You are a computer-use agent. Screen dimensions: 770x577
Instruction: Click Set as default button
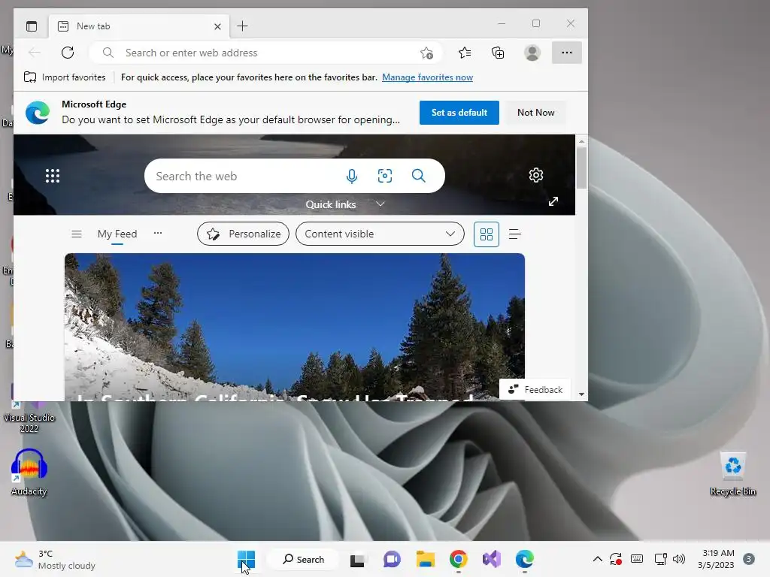(459, 113)
